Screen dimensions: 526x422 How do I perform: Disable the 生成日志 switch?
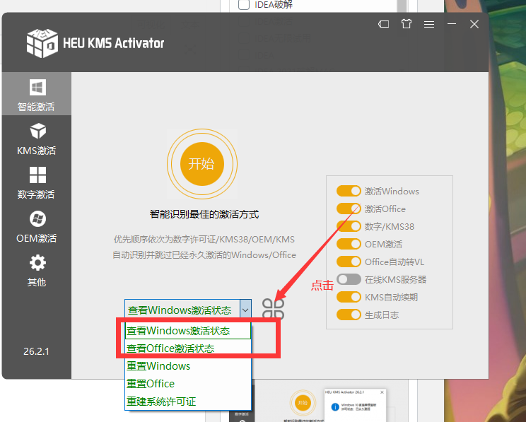pos(349,315)
